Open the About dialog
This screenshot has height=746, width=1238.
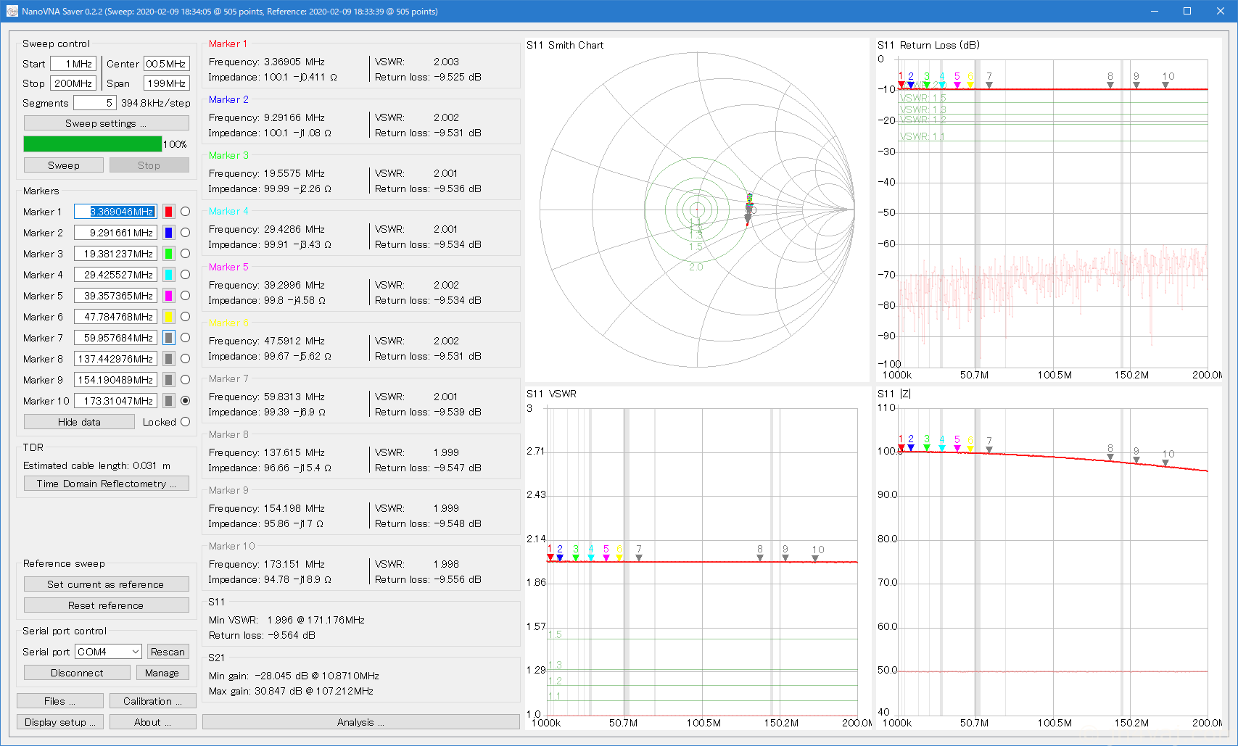pyautogui.click(x=153, y=722)
